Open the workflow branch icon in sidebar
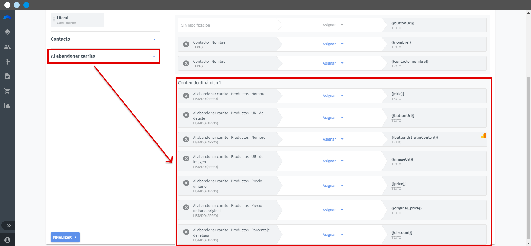Viewport: 531px width, 246px height. pos(7,62)
